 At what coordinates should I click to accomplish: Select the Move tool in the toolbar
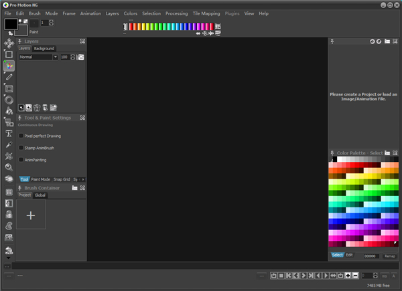[9, 43]
